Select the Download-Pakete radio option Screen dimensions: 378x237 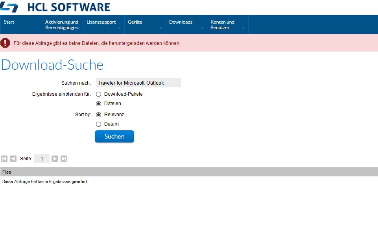click(x=99, y=94)
